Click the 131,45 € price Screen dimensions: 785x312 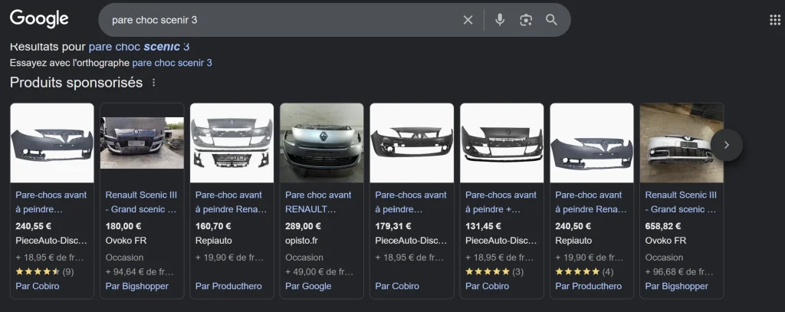[483, 226]
